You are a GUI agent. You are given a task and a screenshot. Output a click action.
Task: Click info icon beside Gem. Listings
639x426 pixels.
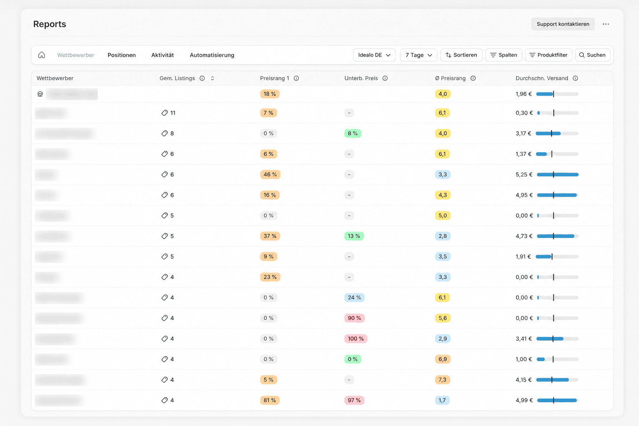pos(202,78)
